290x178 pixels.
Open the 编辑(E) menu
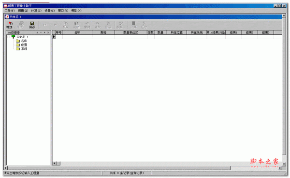pyautogui.click(x=23, y=11)
